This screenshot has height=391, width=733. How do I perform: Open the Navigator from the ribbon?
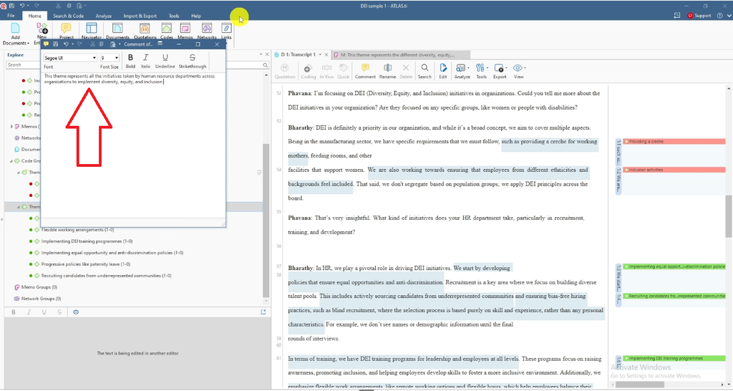pos(92,32)
